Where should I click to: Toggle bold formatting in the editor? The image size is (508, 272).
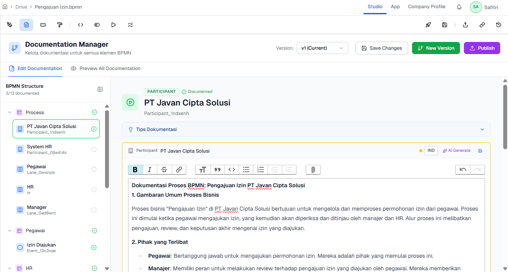[x=135, y=169]
